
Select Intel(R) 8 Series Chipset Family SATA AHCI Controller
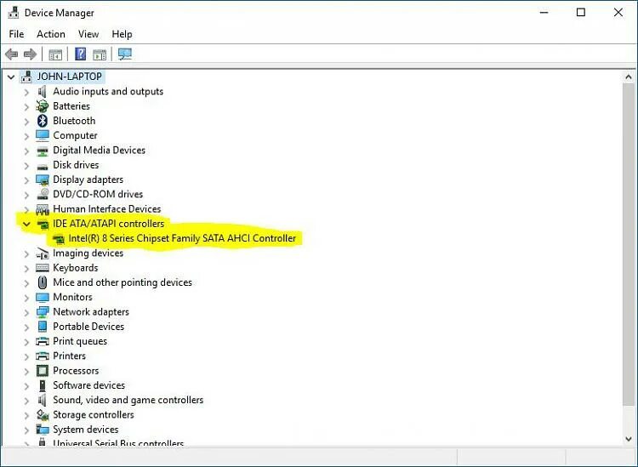click(x=182, y=238)
